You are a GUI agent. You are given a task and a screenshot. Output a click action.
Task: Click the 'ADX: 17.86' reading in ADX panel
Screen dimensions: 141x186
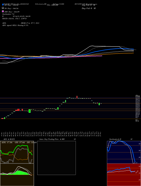pos(7,143)
